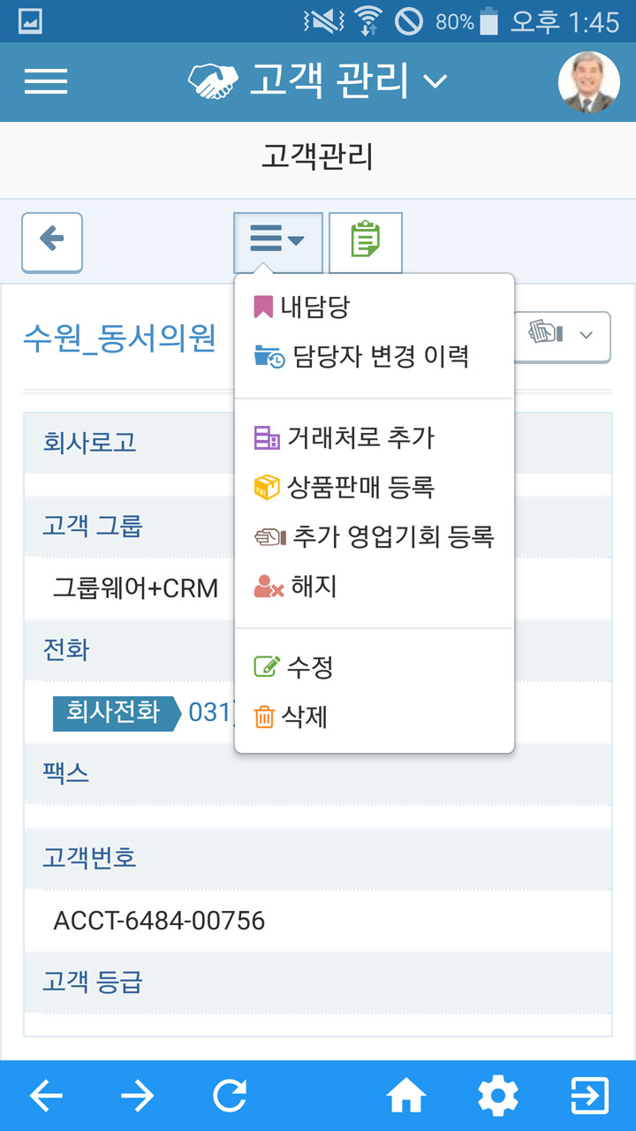The height and width of the screenshot is (1131, 636).
Task: Choose 수정 to edit record
Action: coord(293,667)
